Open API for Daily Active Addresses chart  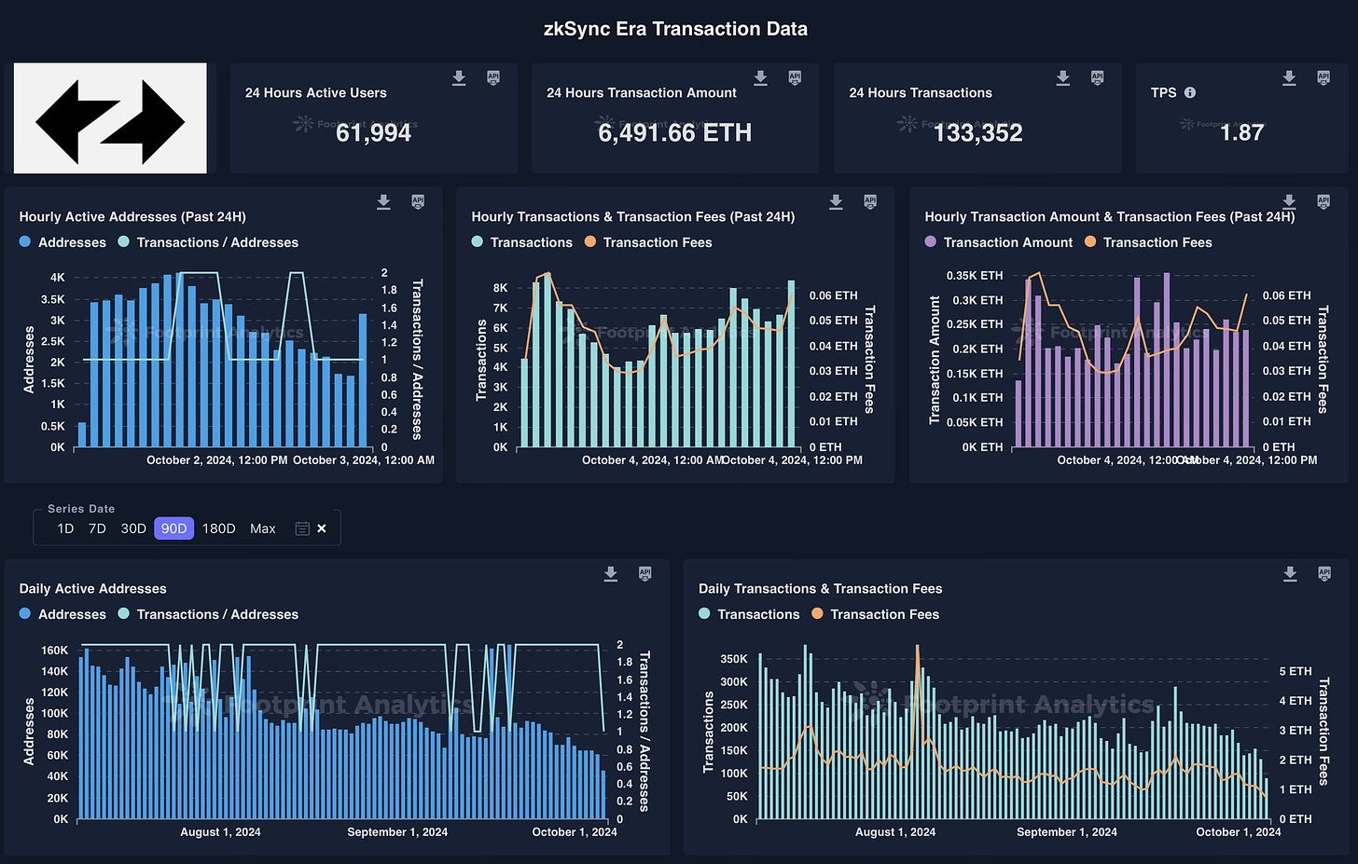[644, 574]
